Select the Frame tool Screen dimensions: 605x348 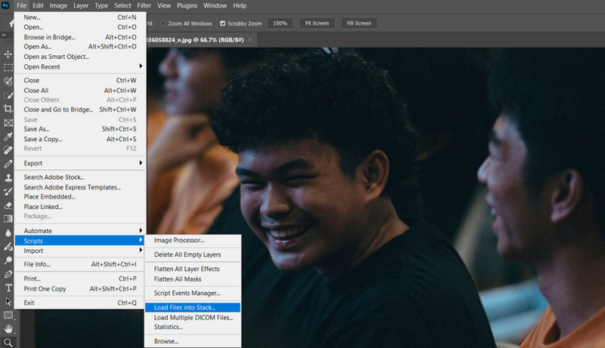coord(8,123)
